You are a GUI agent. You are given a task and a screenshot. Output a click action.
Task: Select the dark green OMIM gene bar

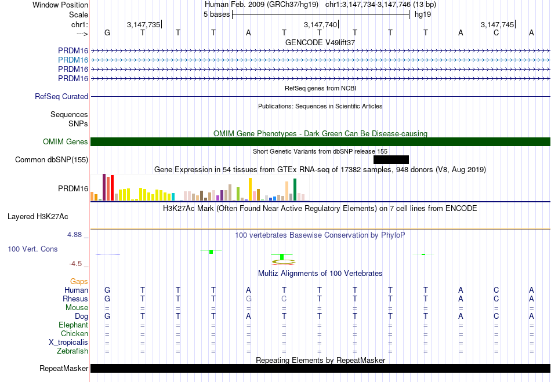coord(320,141)
